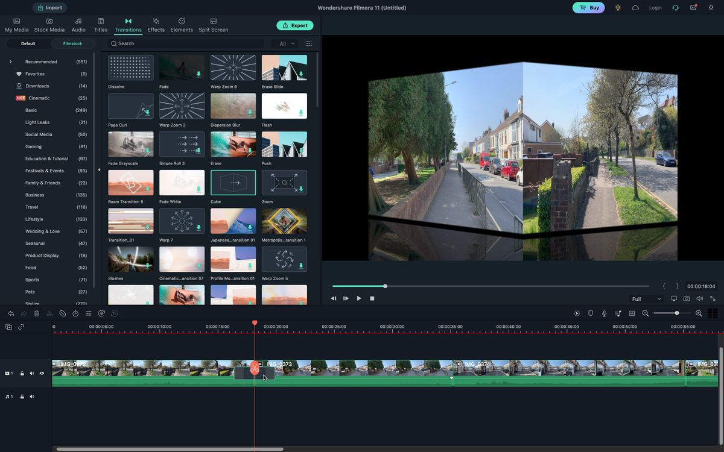This screenshot has height=452, width=724.
Task: Click the Login link
Action: point(655,8)
